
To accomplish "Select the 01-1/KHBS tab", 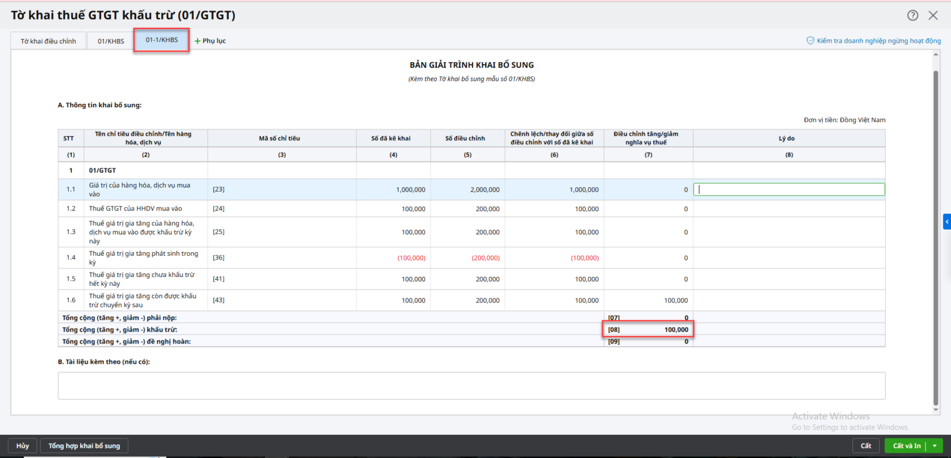I will click(x=162, y=40).
